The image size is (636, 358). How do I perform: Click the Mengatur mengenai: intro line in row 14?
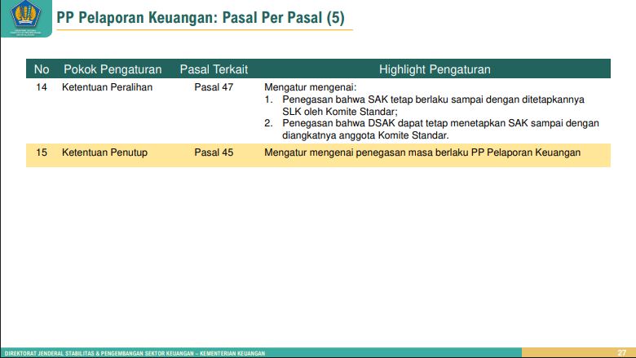tap(311, 87)
